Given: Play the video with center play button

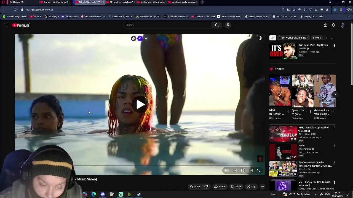Looking at the screenshot, I should point(140,105).
